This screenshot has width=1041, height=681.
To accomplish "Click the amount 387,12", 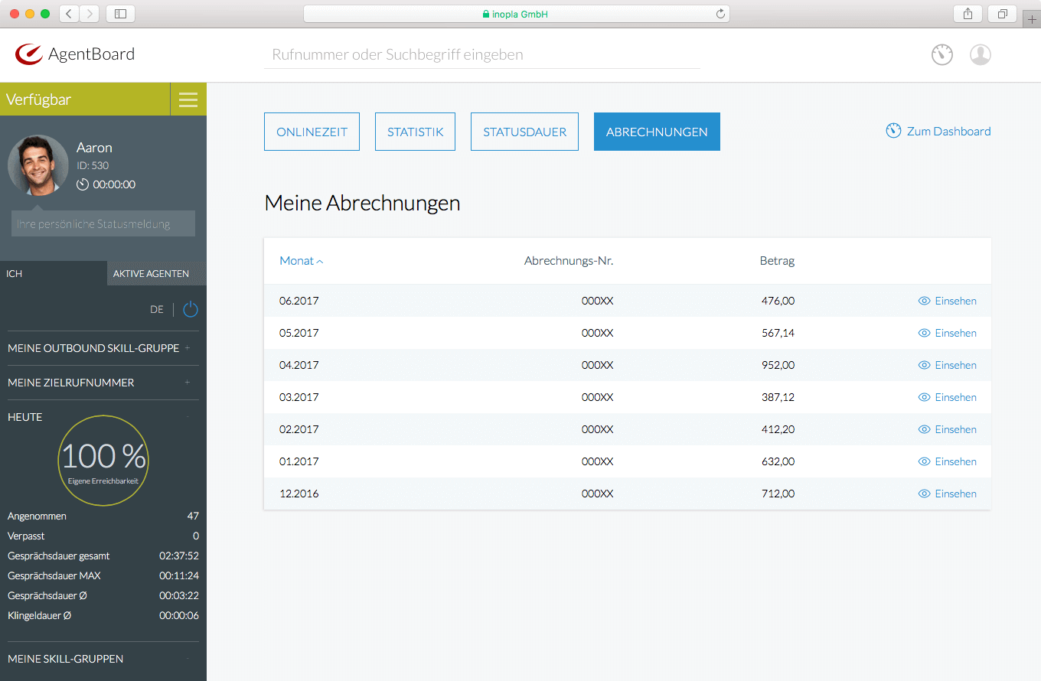I will click(x=778, y=397).
